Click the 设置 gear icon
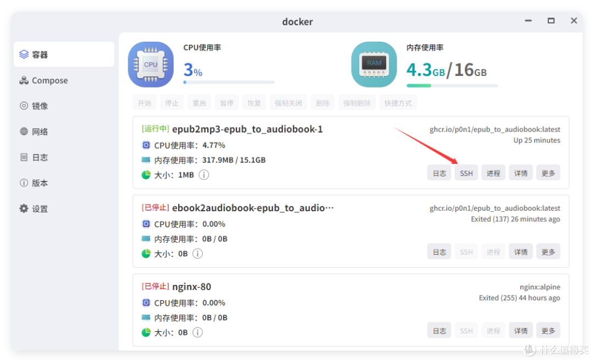The width and height of the screenshot is (594, 362). 24,209
